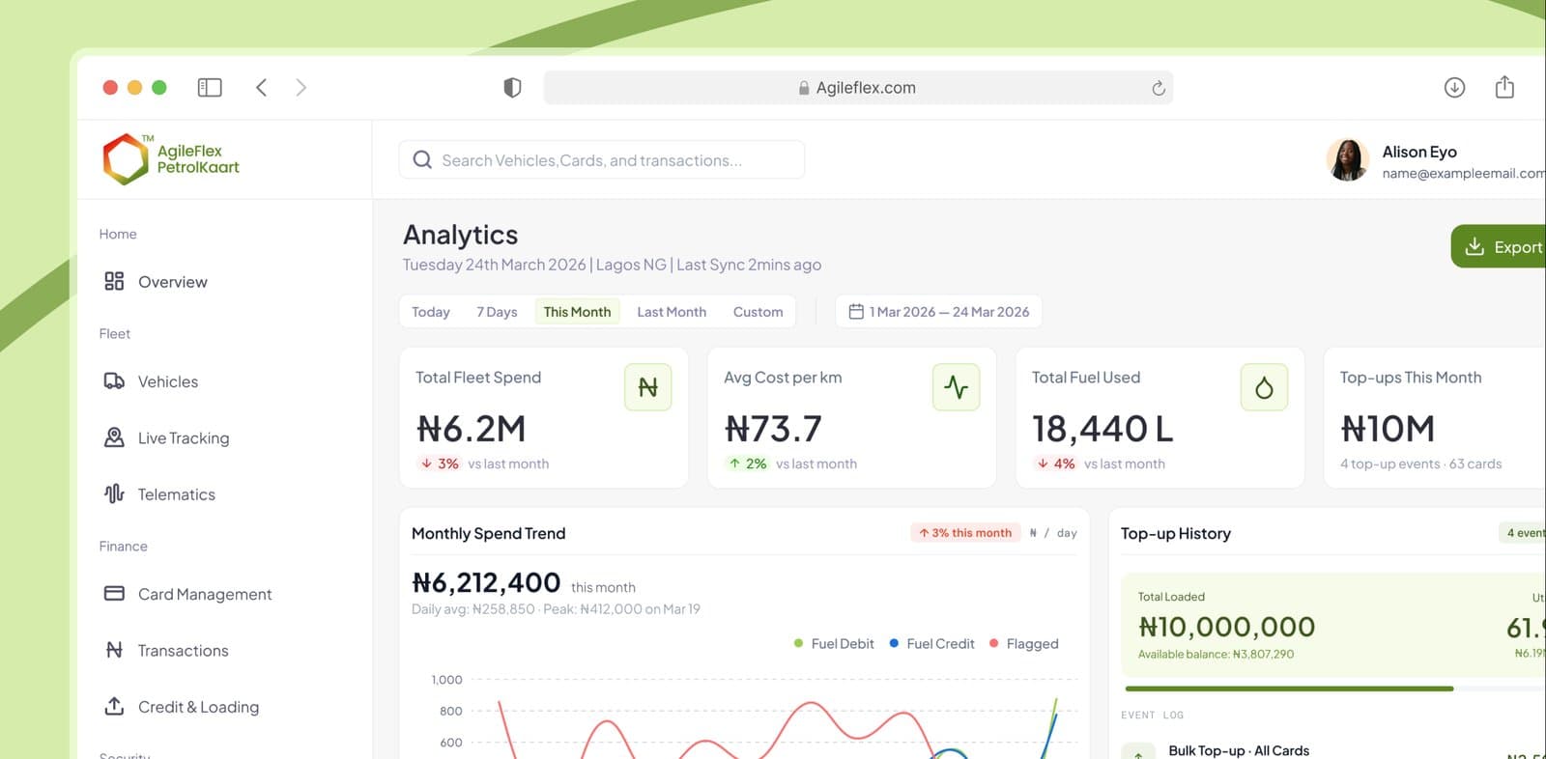Click the 18,440 L fuel value
Image resolution: width=1546 pixels, height=759 pixels.
tap(1102, 429)
